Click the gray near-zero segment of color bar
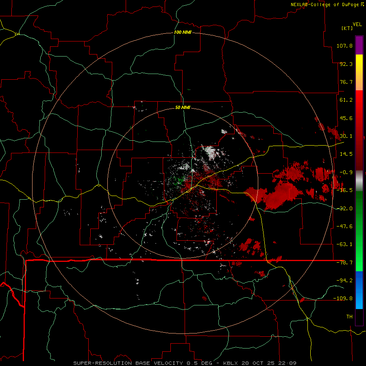Viewport: 366px width, 366px height. click(359, 181)
